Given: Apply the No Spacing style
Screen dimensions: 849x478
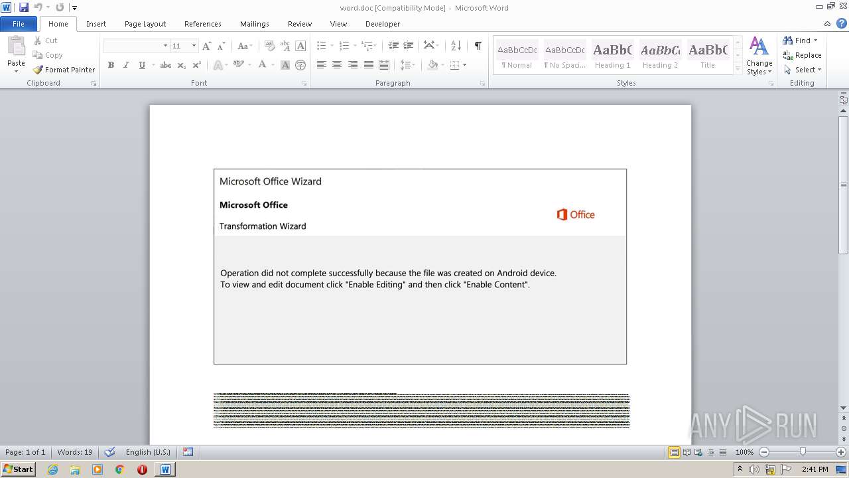Looking at the screenshot, I should [x=564, y=56].
